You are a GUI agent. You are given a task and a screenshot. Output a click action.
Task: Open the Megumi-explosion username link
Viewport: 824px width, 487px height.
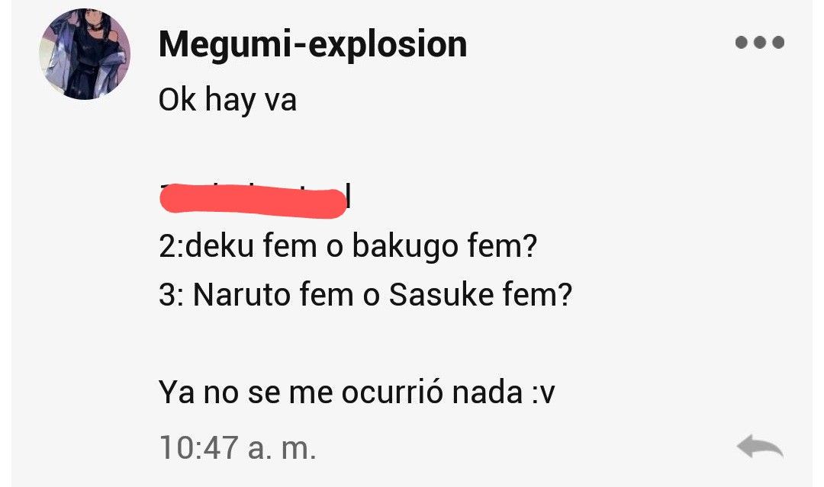pyautogui.click(x=313, y=45)
